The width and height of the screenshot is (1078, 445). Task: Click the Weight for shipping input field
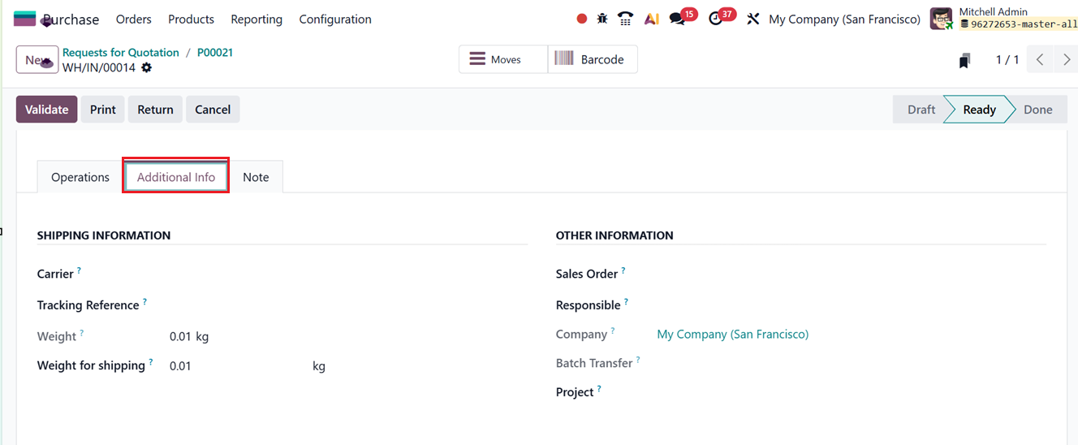coord(235,366)
